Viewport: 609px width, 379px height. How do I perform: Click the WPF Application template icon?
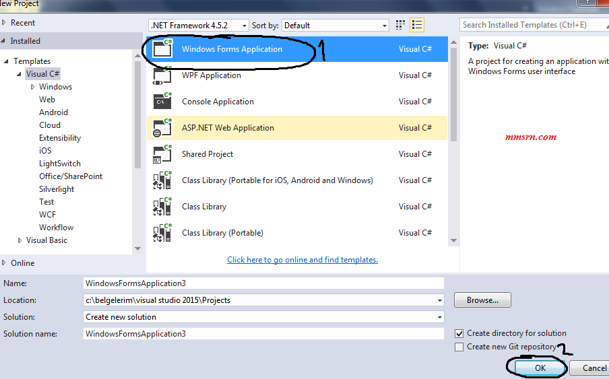click(162, 75)
